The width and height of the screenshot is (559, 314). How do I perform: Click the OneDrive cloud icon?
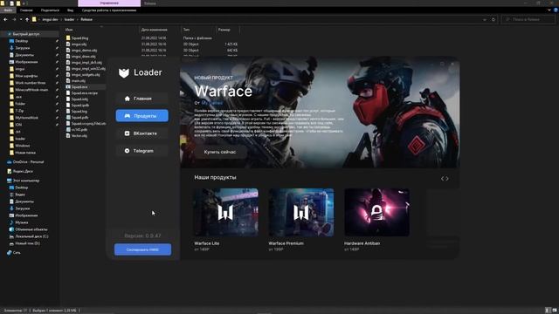click(10, 162)
